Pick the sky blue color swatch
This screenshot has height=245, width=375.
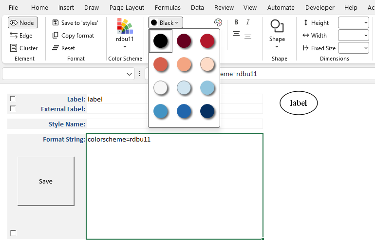tap(207, 88)
